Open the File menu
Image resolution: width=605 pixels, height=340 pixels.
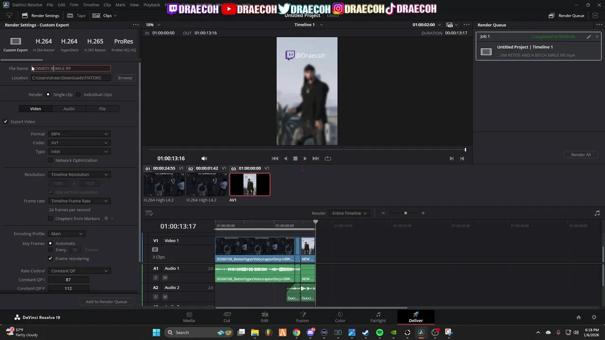pos(50,5)
